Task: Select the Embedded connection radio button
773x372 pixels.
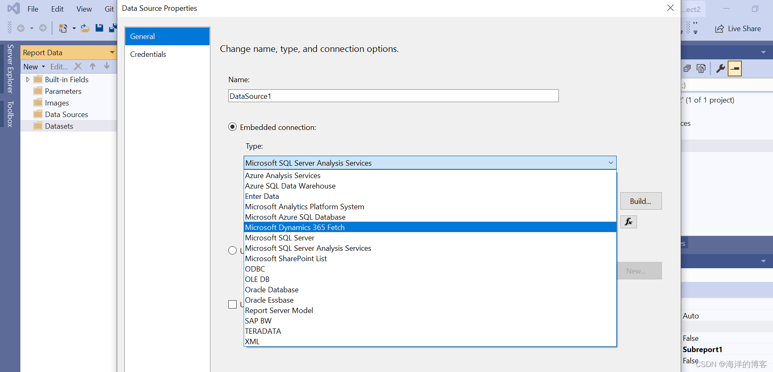Action: [x=232, y=127]
